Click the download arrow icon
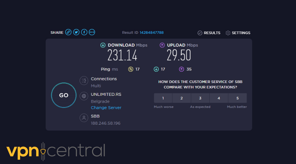 coord(103,45)
